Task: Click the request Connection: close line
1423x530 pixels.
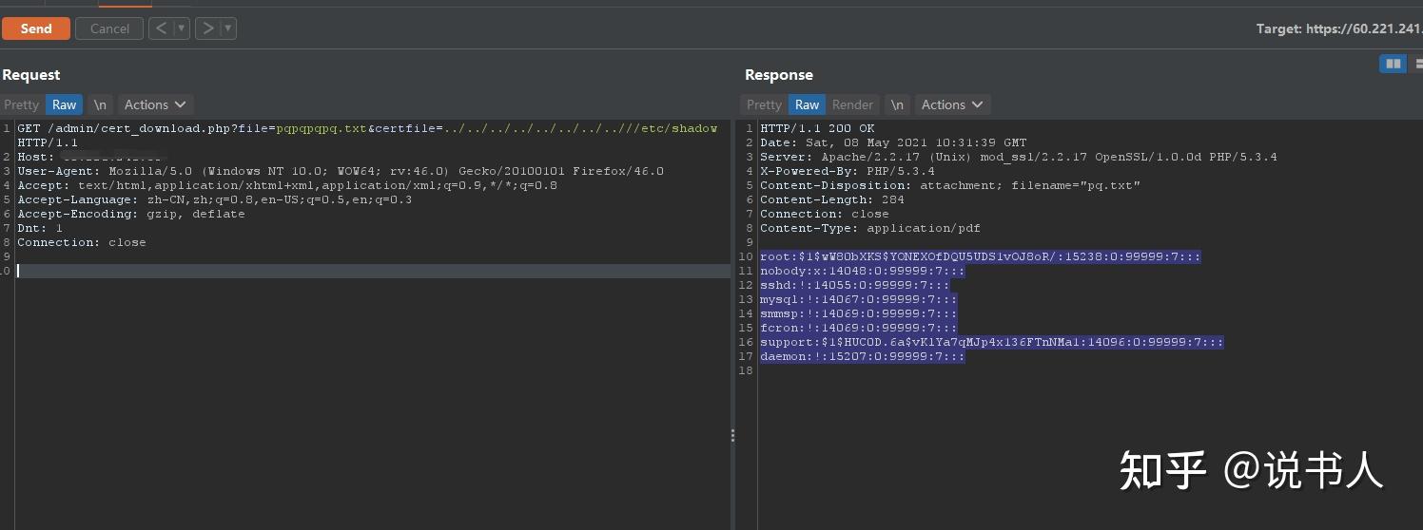Action: tap(82, 242)
